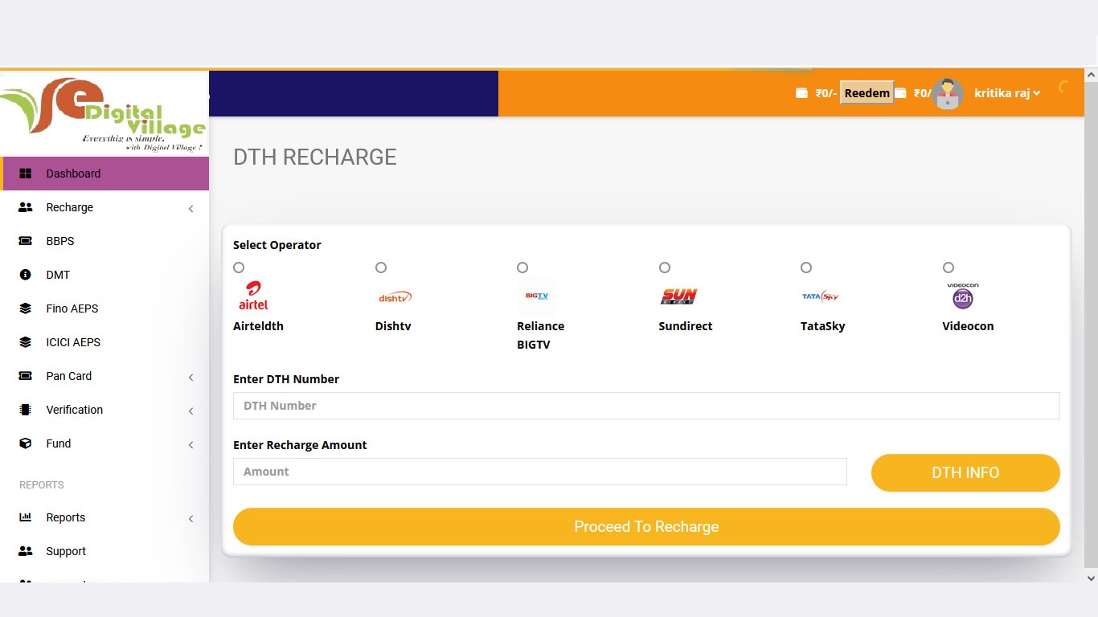
Task: Click the Fino AEPS layers icon
Action: pos(25,308)
